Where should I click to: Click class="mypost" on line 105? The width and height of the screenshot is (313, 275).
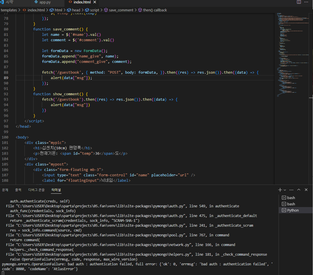pos(51,164)
